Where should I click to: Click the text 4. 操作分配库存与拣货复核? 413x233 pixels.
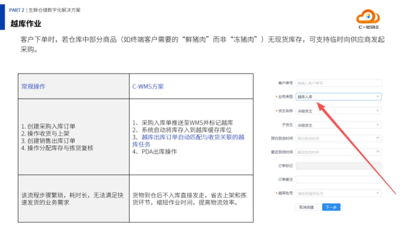(x=57, y=148)
